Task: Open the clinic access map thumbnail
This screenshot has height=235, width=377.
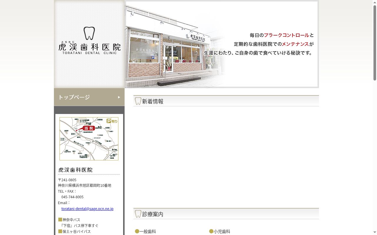Action: (x=89, y=139)
